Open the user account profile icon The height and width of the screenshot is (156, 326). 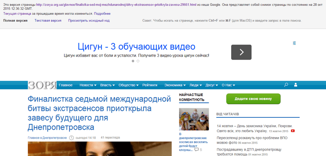[x=296, y=85]
